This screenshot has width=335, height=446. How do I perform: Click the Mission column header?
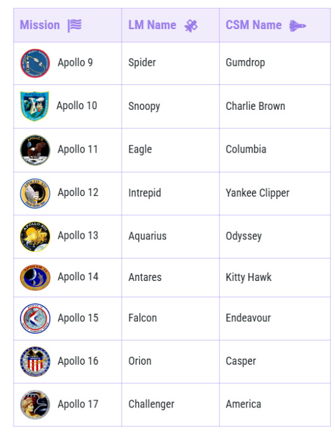tap(68, 25)
